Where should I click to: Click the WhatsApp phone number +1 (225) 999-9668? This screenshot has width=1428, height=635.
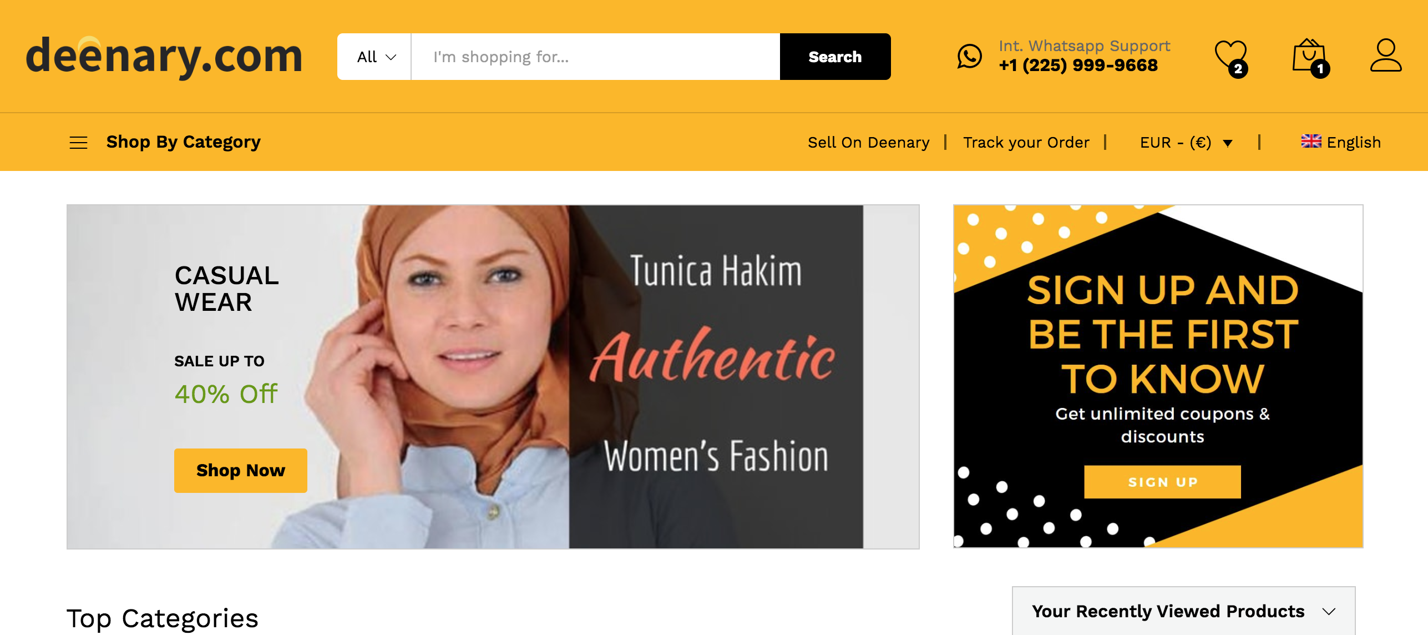point(1078,65)
